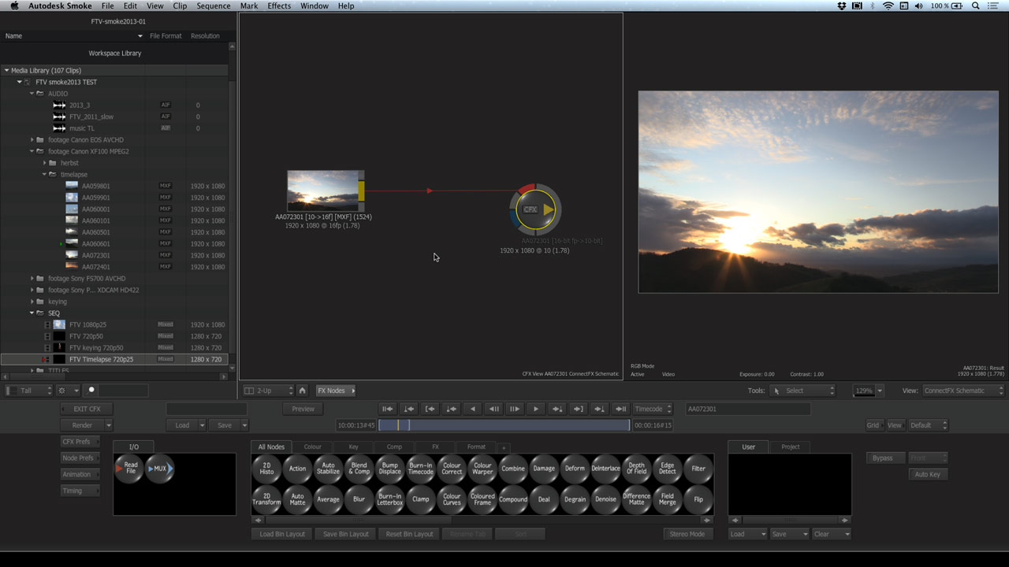
Task: Click the Save Bin Layout button
Action: pos(346,534)
